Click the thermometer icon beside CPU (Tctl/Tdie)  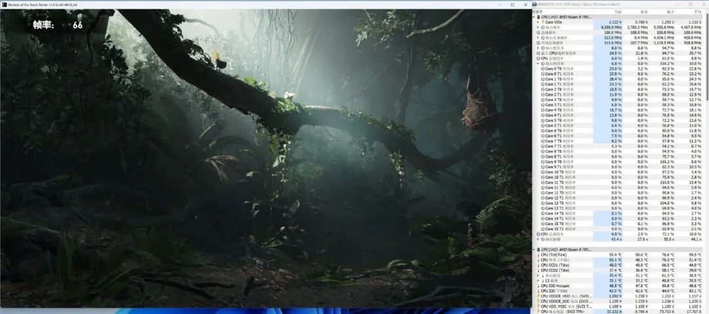click(538, 255)
